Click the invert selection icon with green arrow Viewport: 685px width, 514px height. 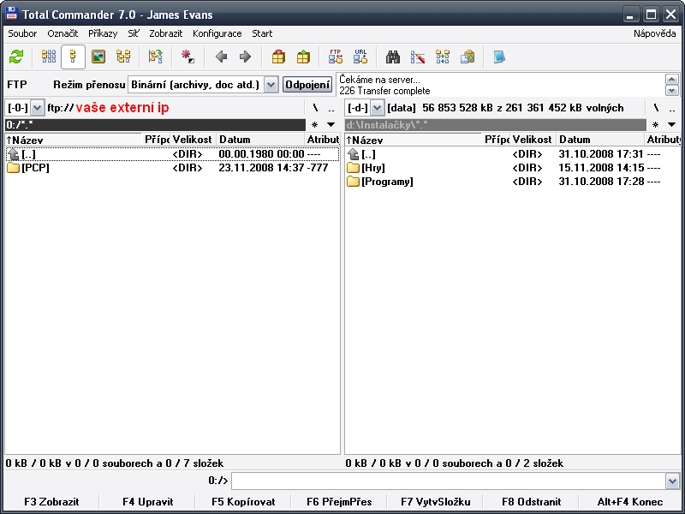pos(156,57)
